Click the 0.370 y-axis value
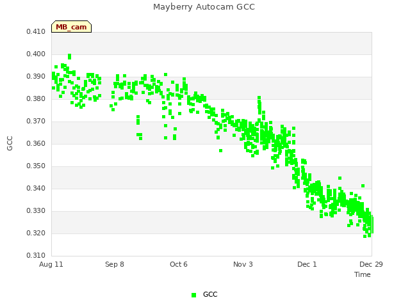410x307 pixels. coord(36,122)
